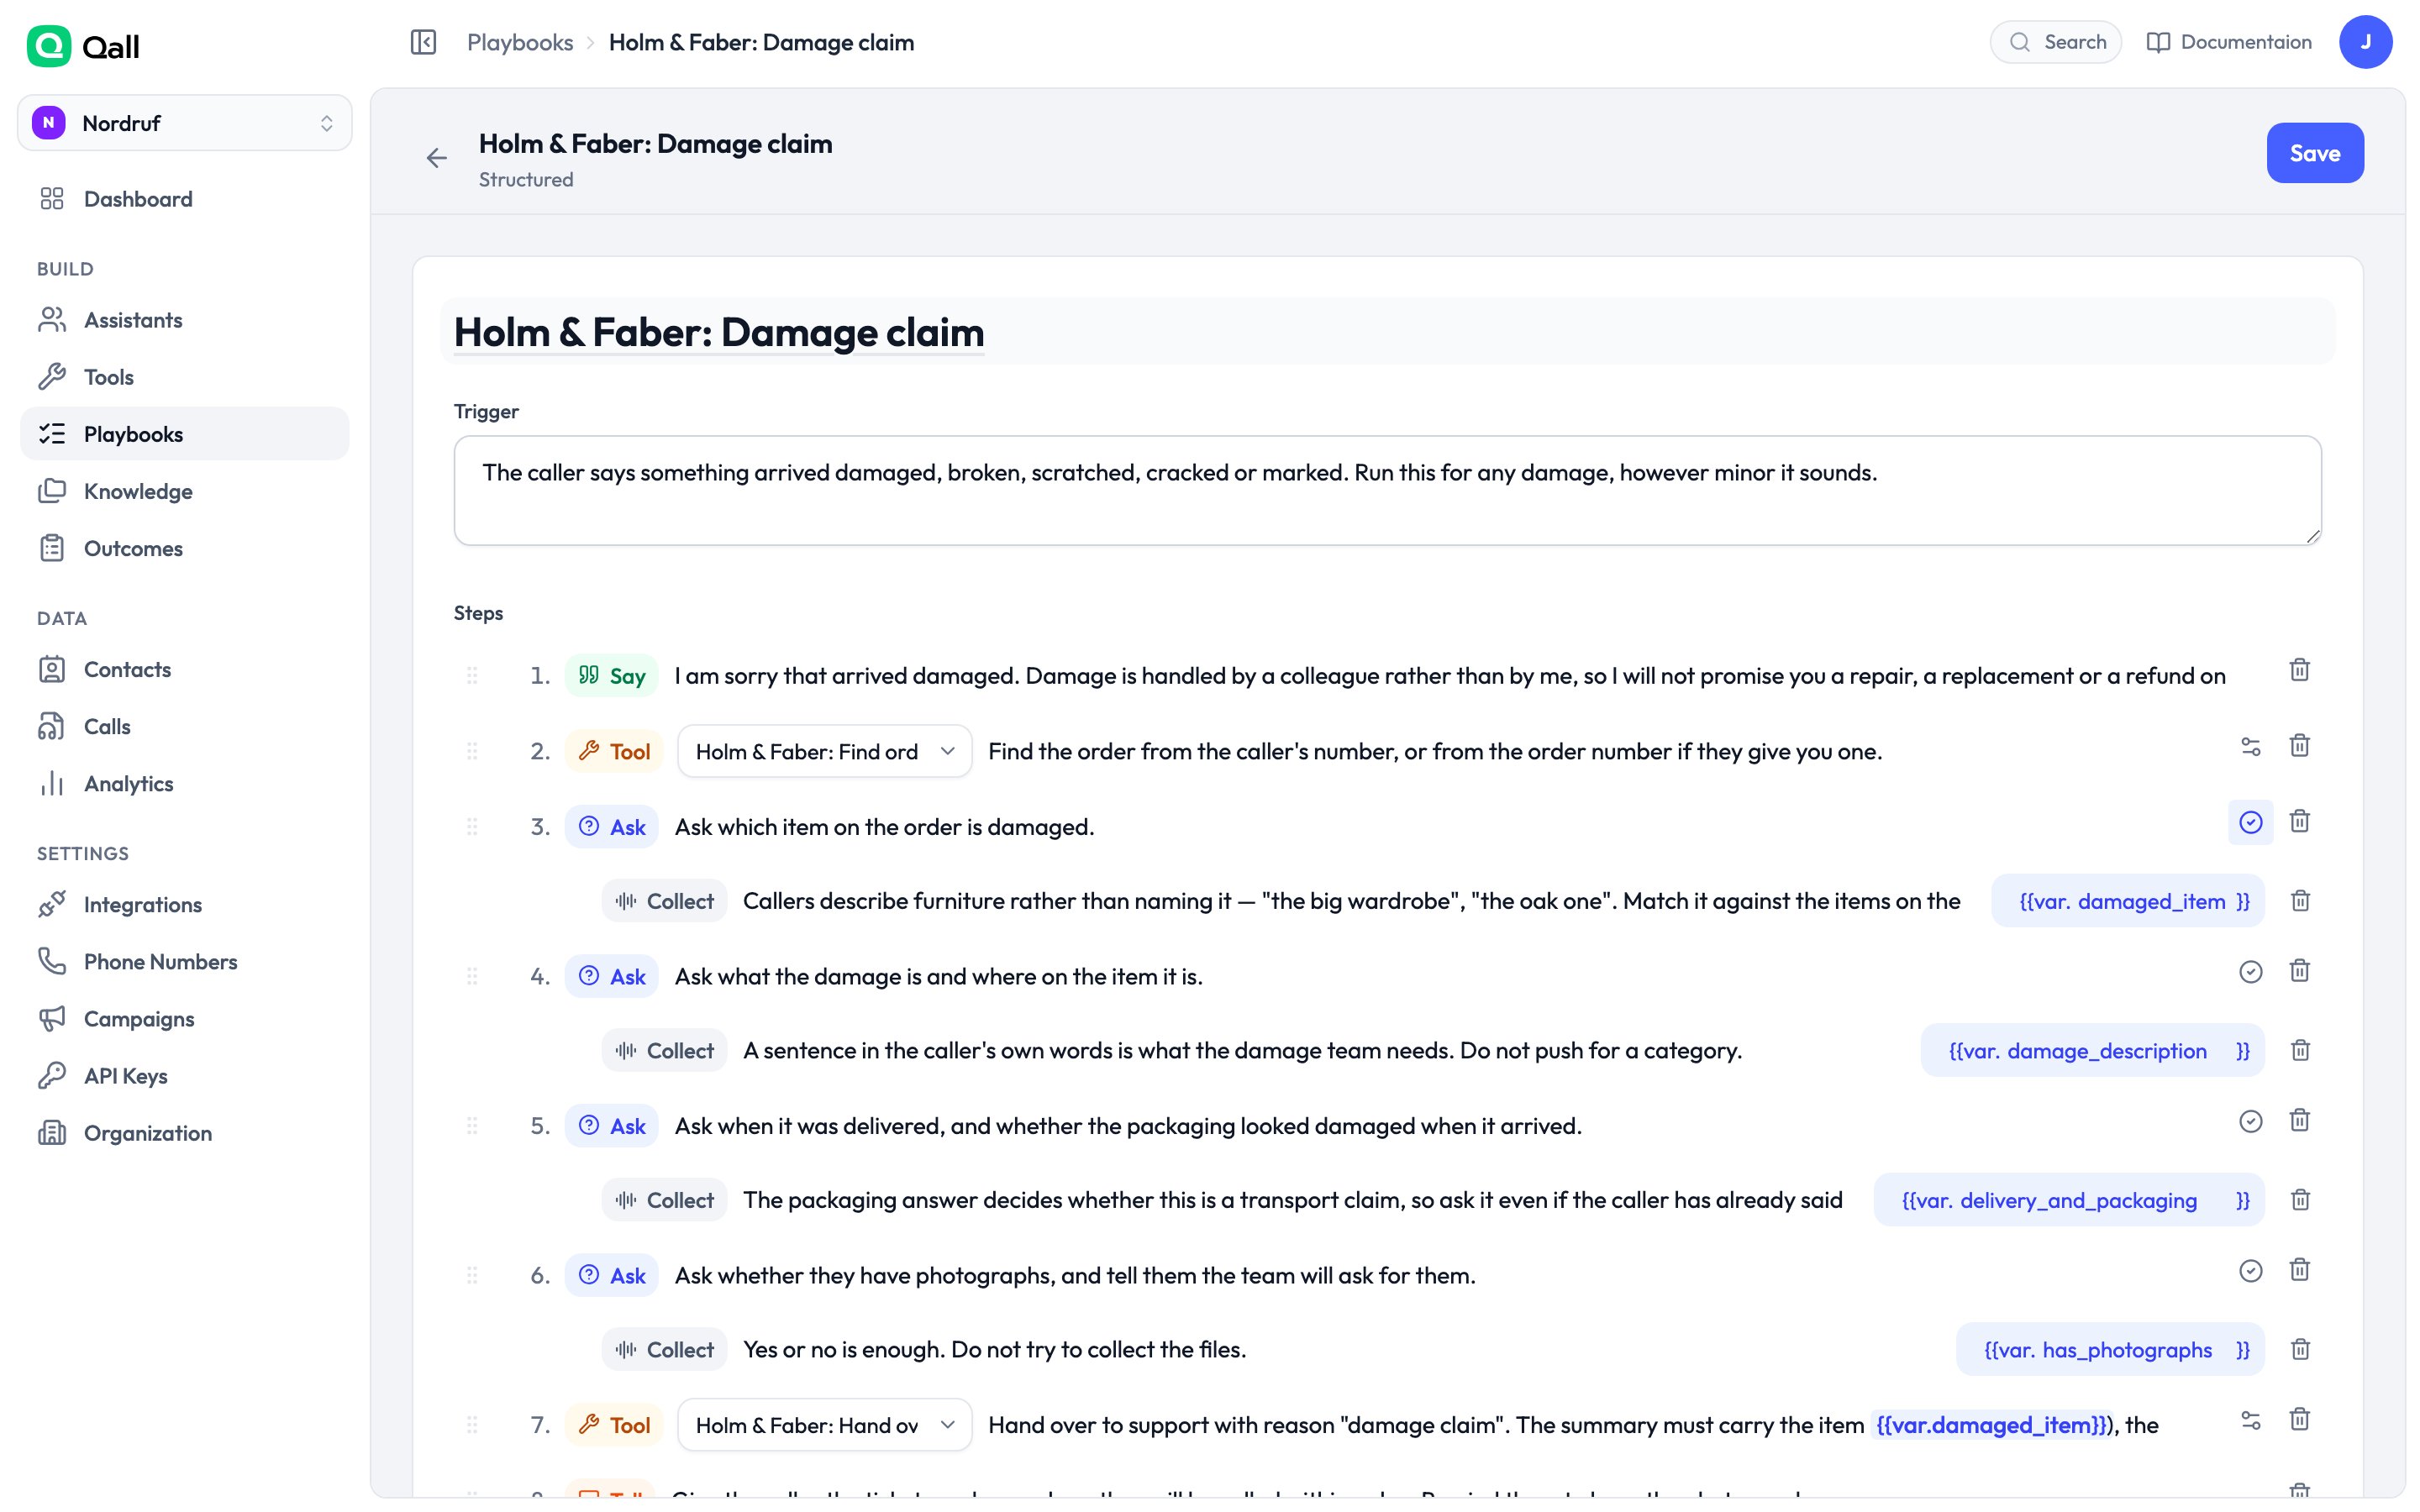The image size is (2420, 1512).
Task: Open settings sliders for step 2 Tool
Action: coord(2250,746)
